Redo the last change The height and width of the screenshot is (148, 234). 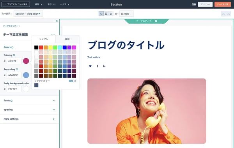(x=229, y=14)
